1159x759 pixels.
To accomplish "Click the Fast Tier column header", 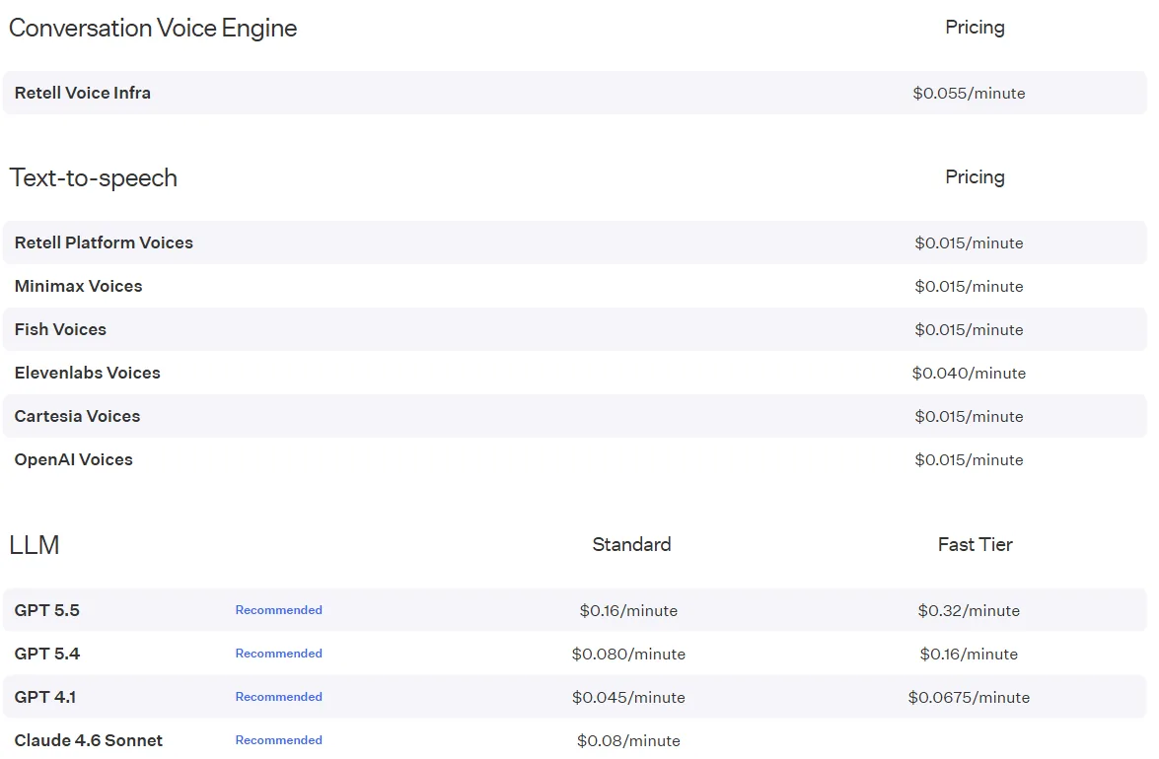I will [975, 545].
